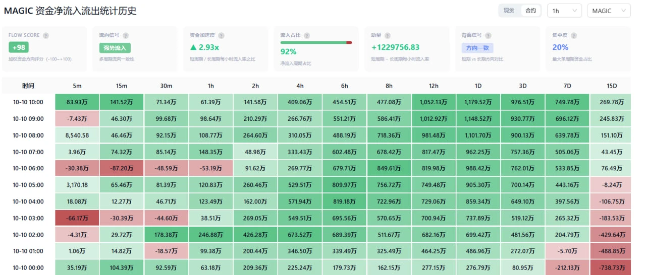Click the 246.88万 cell
646x275 pixels.
coord(210,235)
